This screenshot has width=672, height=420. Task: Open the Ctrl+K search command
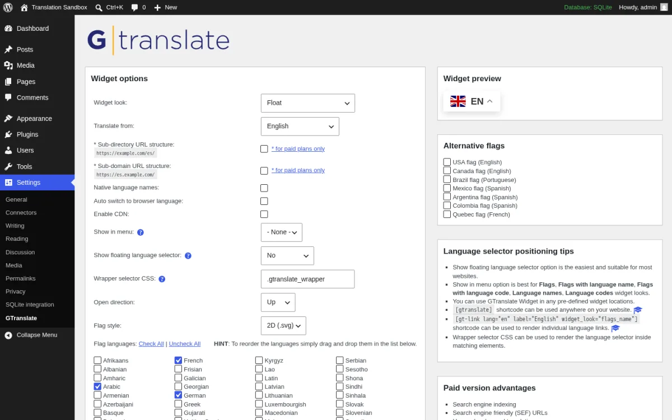pos(109,7)
